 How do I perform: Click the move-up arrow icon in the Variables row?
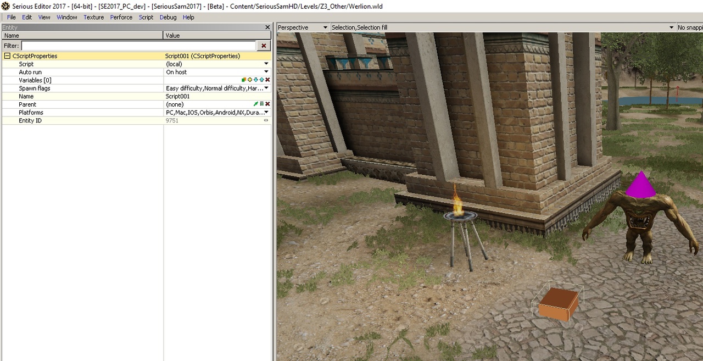coord(262,80)
